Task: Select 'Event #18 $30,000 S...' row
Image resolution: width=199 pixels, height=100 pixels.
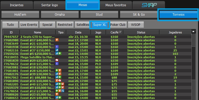Action: [x=97, y=67]
